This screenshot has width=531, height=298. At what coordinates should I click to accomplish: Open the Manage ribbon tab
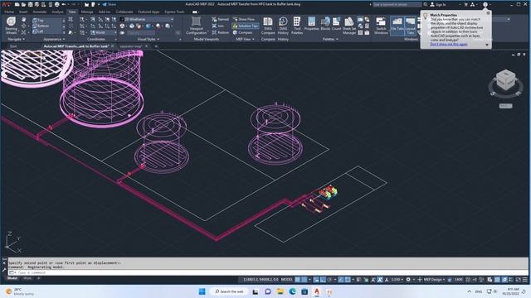pos(87,12)
